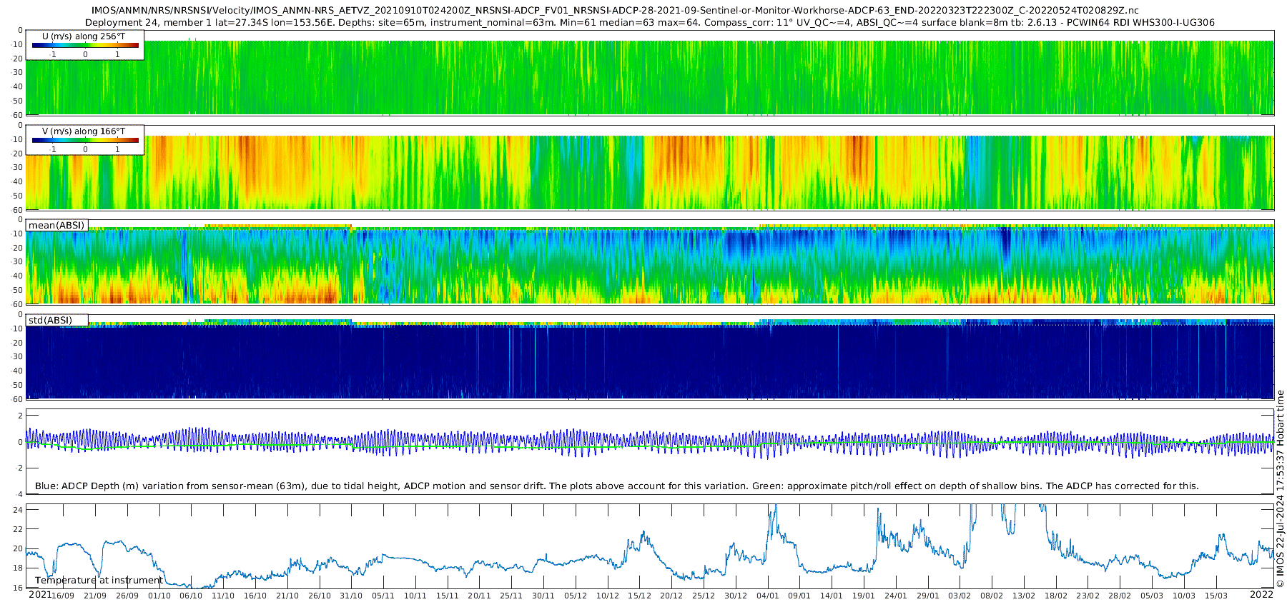Click the '03/02' date tick label
Viewport: 1287px width, 607px height.
coord(960,596)
